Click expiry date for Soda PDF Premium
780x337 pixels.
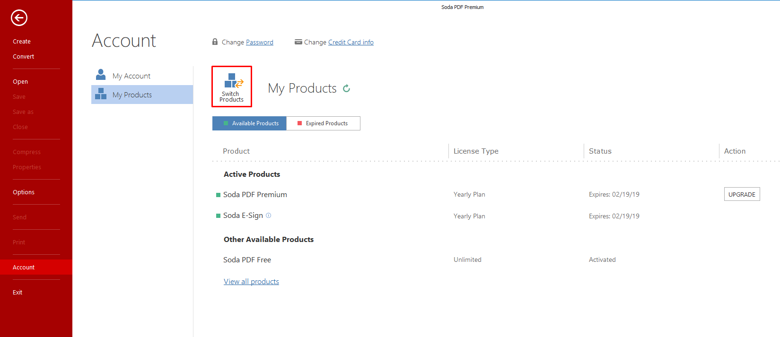click(614, 195)
